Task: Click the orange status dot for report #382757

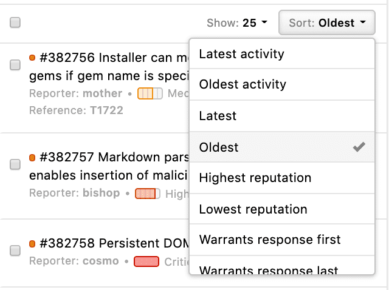Action: pos(32,158)
